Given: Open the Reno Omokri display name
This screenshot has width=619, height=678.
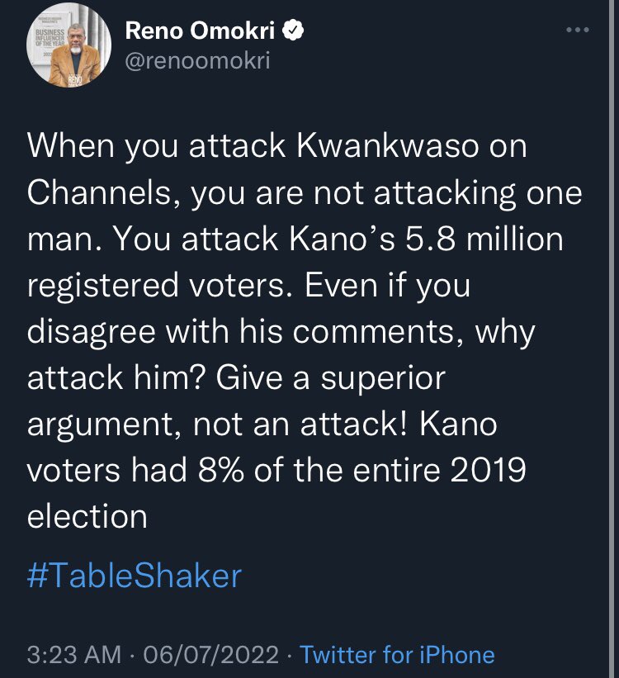Looking at the screenshot, I should tap(200, 31).
